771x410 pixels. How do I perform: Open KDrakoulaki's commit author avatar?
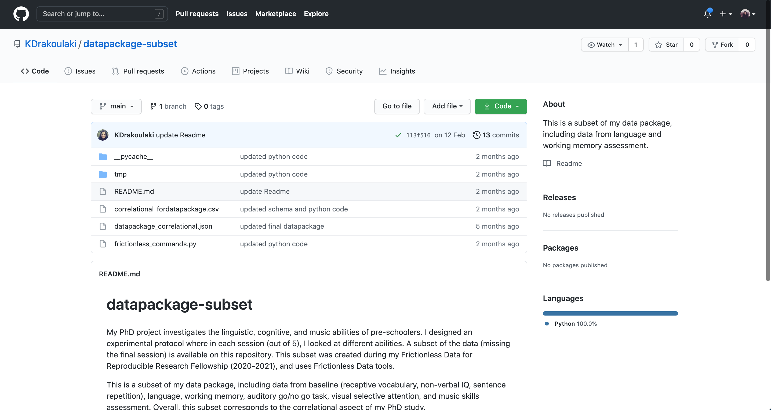(103, 135)
